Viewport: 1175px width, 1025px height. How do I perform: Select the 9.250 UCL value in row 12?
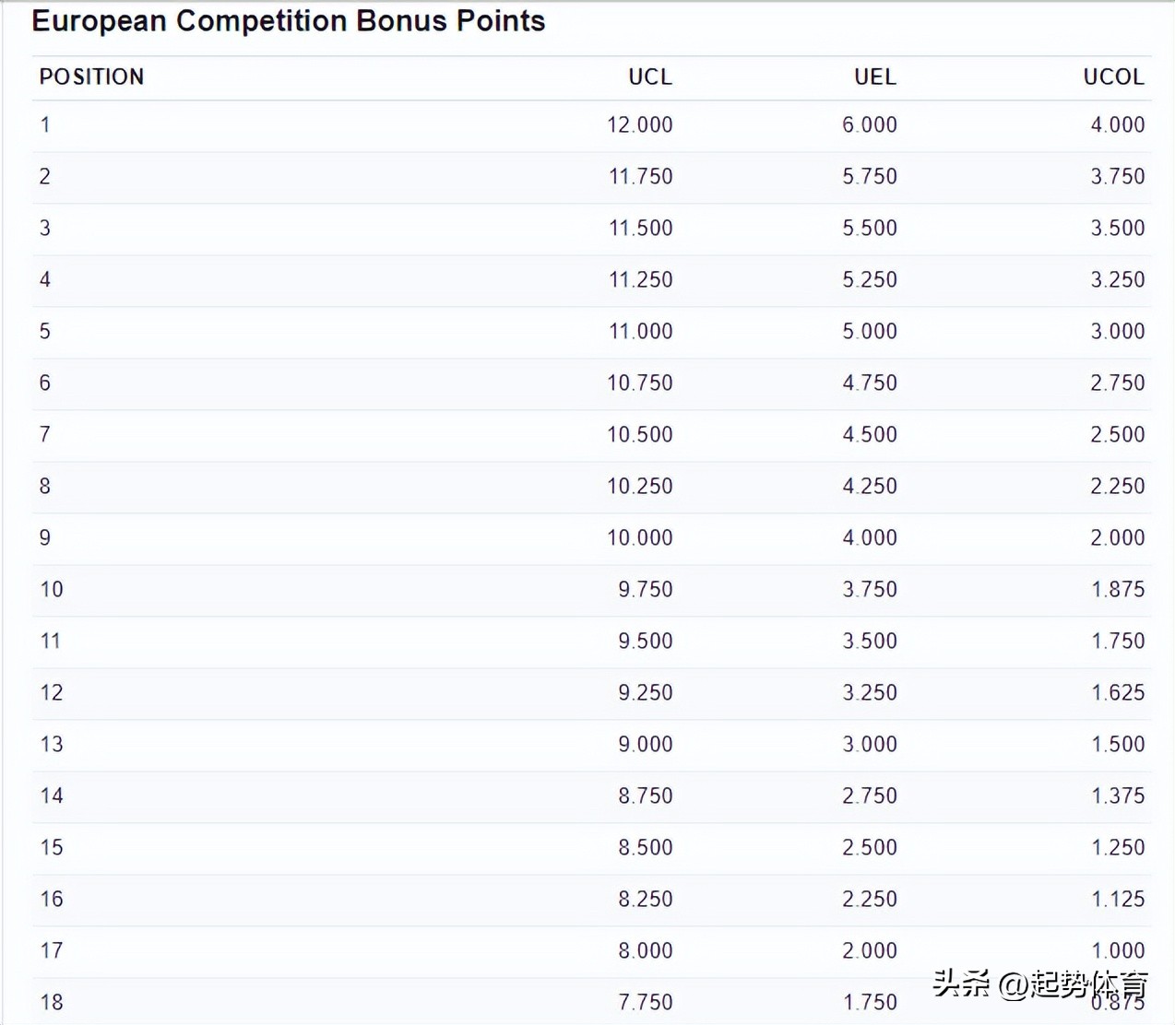click(646, 692)
